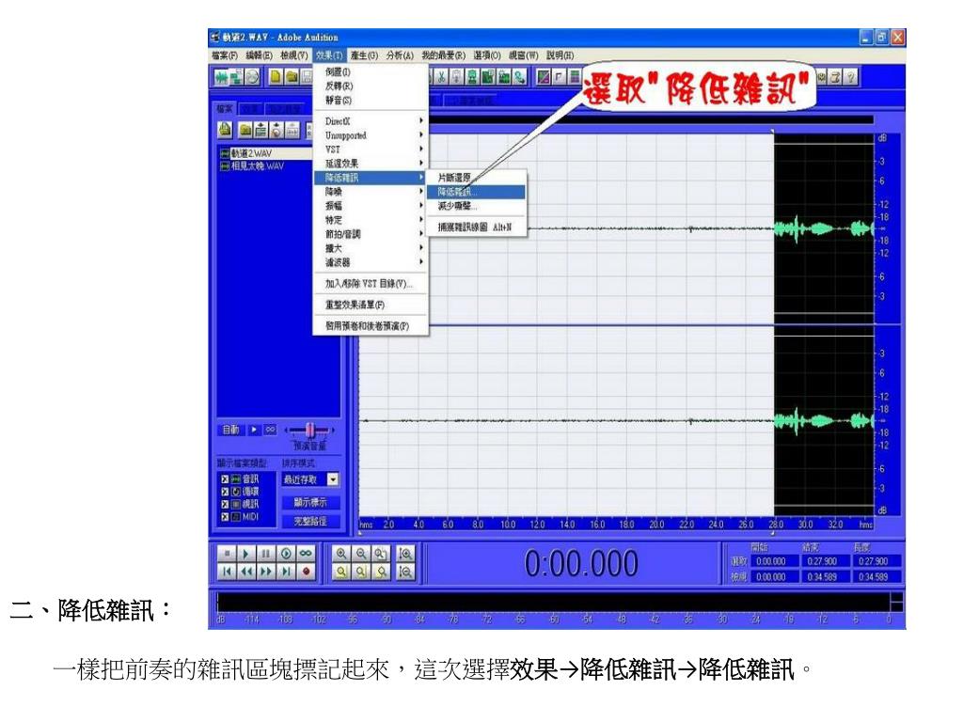
Task: Close file icon in Files panel
Action: pyautogui.click(x=245, y=130)
